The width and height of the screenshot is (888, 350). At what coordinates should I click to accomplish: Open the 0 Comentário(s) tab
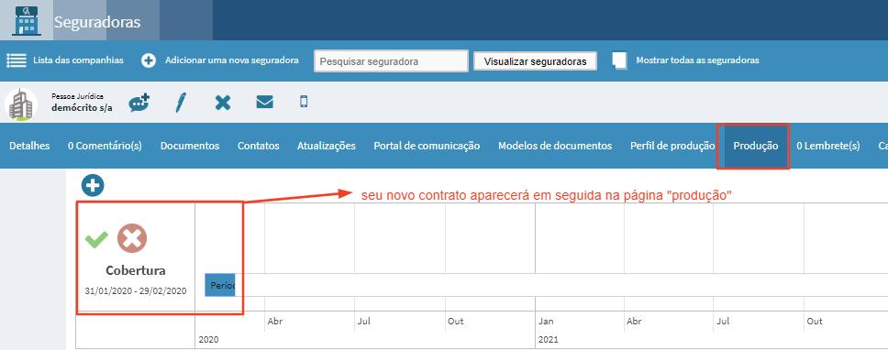click(105, 146)
